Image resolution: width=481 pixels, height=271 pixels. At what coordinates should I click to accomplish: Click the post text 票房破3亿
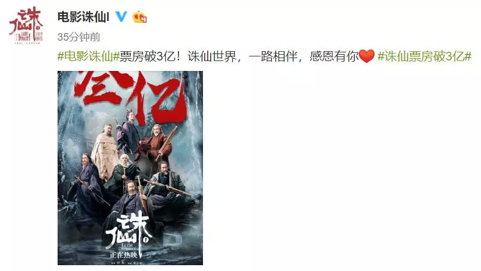(x=149, y=56)
